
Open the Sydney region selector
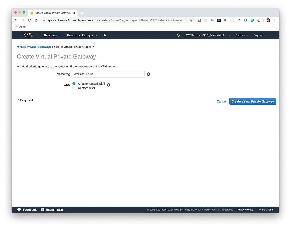click(242, 35)
